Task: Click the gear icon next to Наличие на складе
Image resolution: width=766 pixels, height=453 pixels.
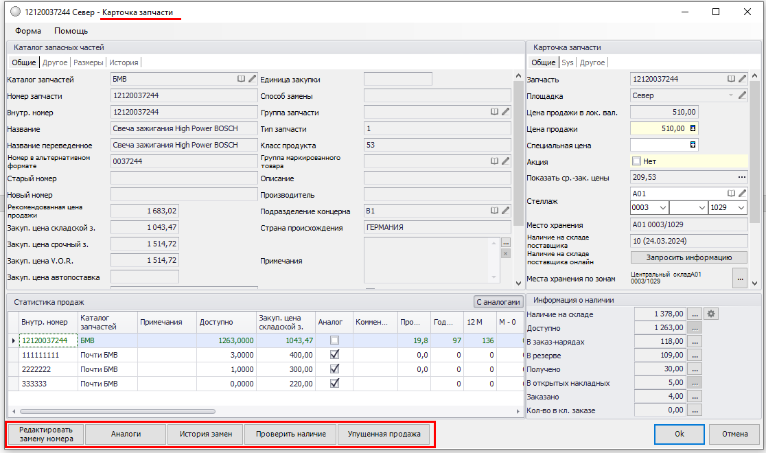Action: (711, 314)
